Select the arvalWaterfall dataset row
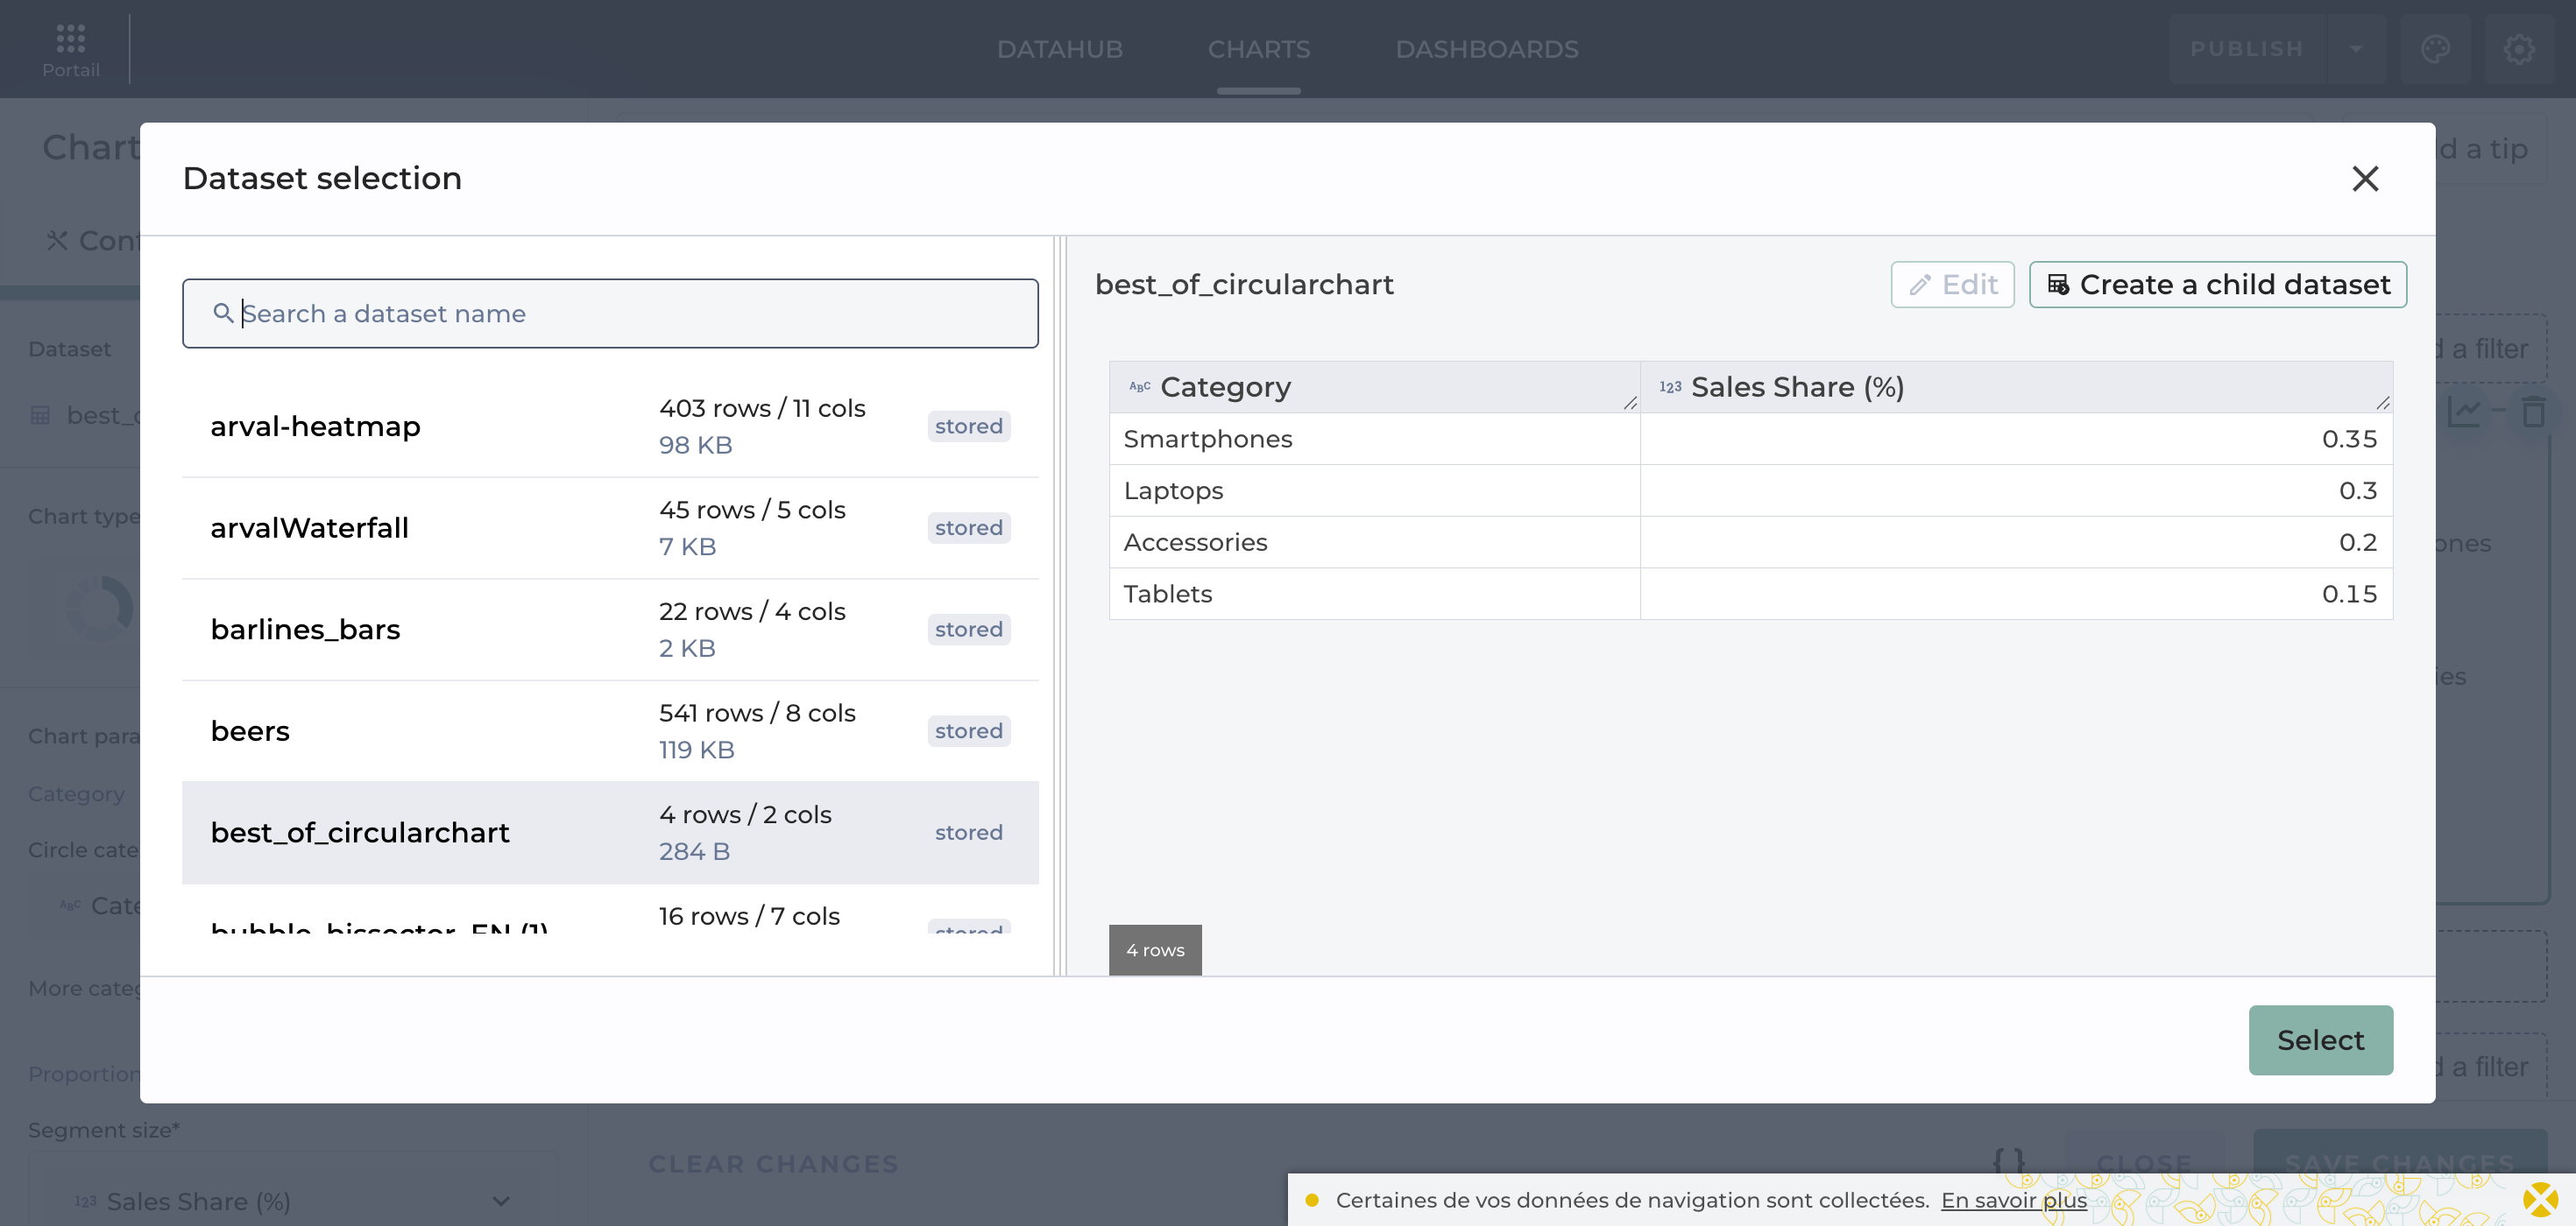The height and width of the screenshot is (1226, 2576). tap(610, 529)
